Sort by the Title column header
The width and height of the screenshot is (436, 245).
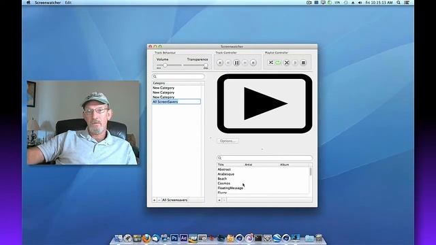pos(230,165)
